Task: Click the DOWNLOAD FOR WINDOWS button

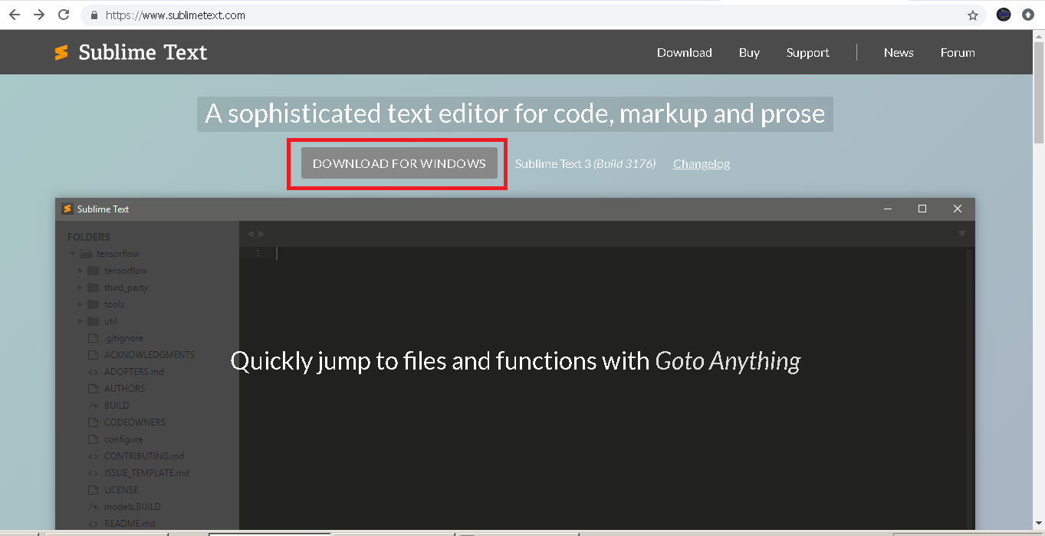Action: 399,163
